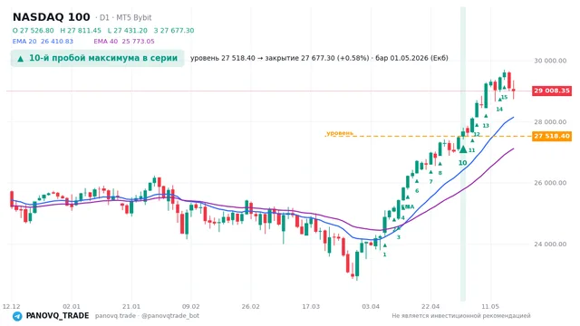Click the breakout marker number 14

[499, 109]
